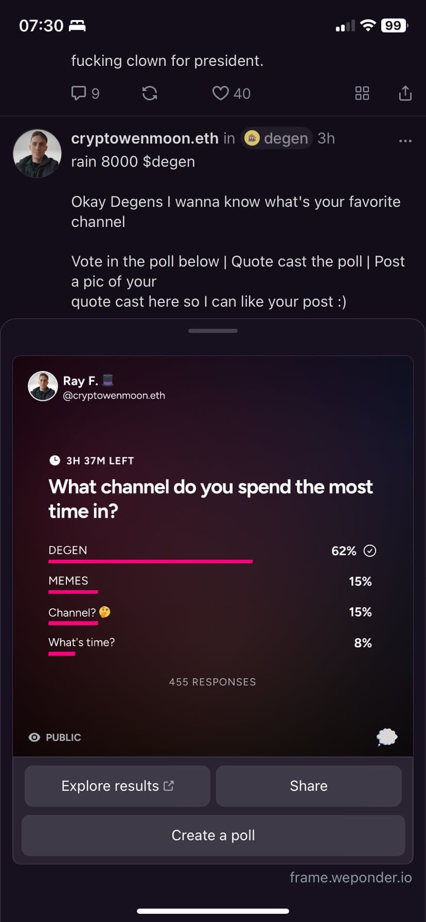Like the post with the heart icon
The image size is (426, 922).
pos(221,93)
